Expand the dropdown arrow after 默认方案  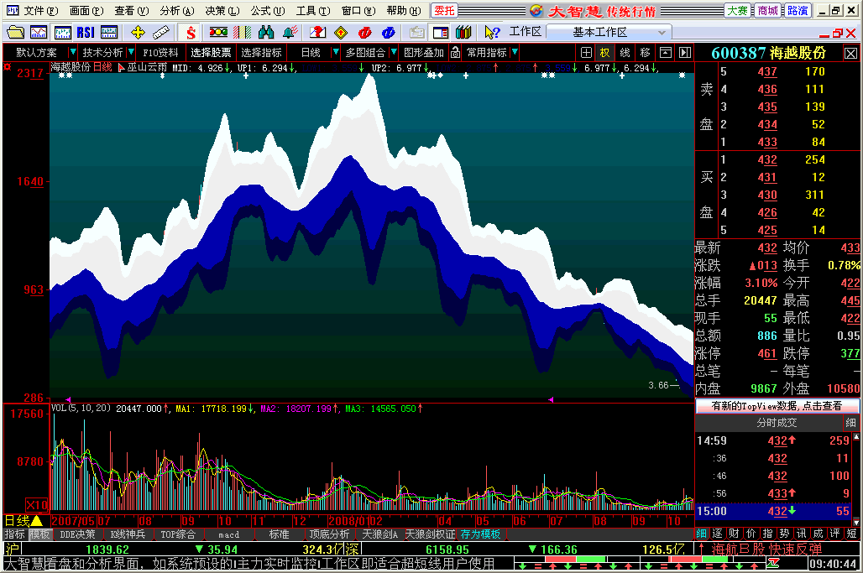click(72, 52)
